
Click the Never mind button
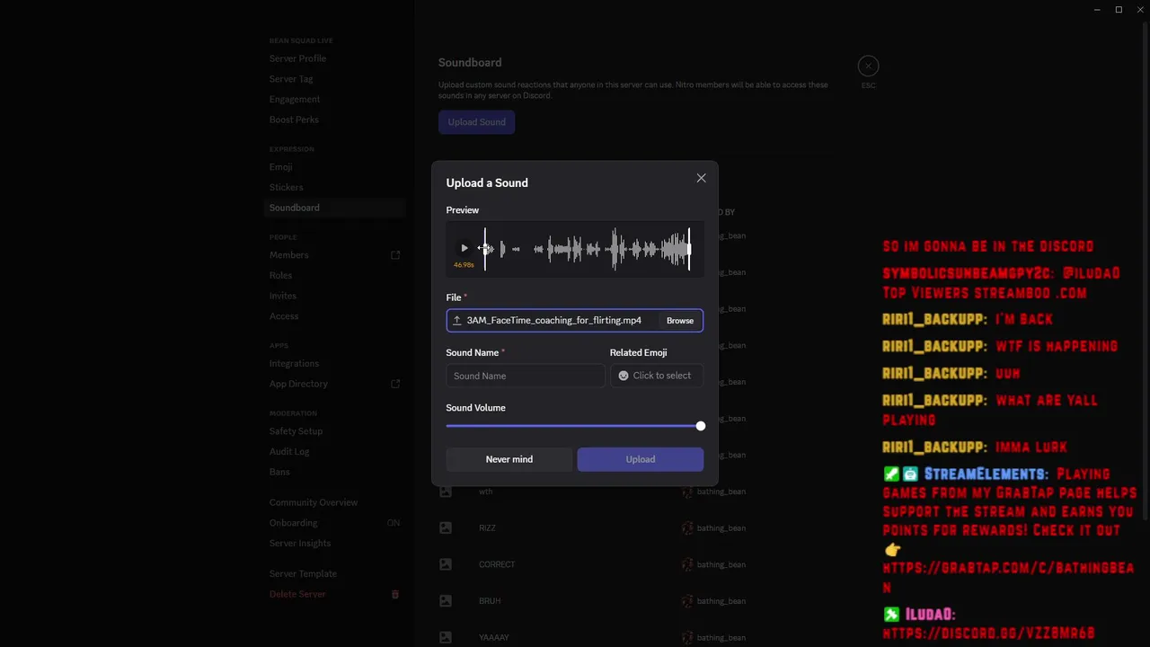(509, 459)
